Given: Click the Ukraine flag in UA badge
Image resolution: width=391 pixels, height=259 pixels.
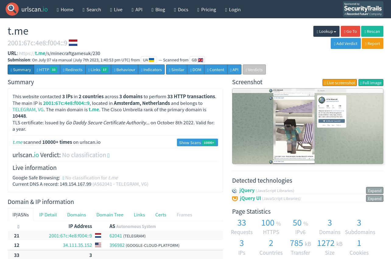Looking at the screenshot, I should pyautogui.click(x=151, y=60).
